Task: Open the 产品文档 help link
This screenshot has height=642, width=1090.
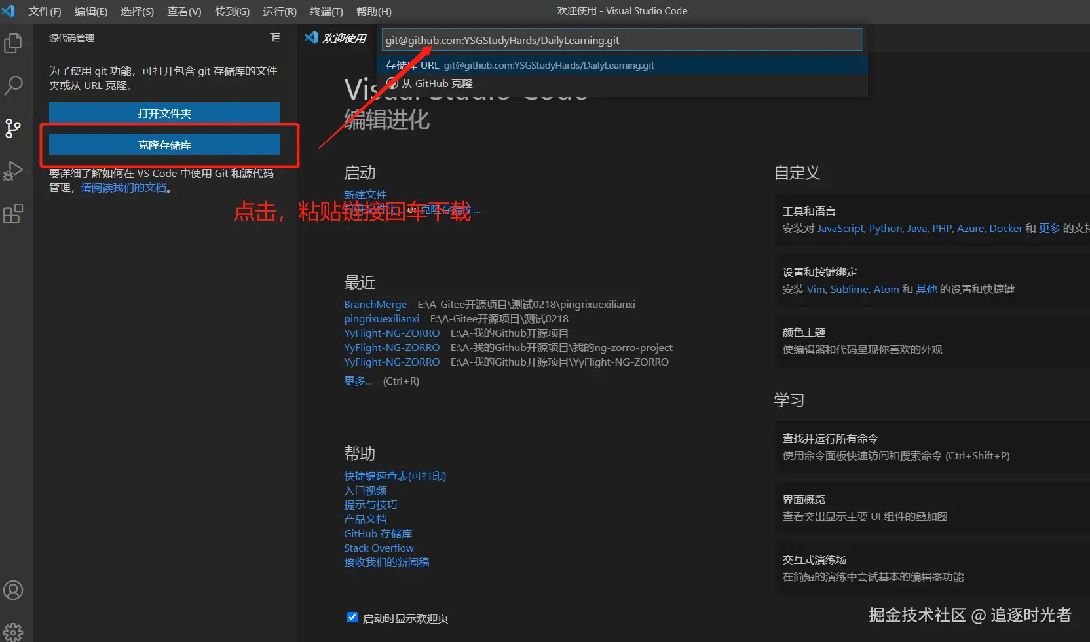Action: [x=366, y=519]
